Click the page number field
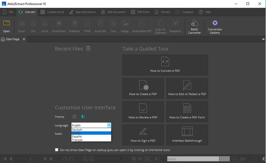The width and height of the screenshot is (266, 163). pyautogui.click(x=22, y=159)
